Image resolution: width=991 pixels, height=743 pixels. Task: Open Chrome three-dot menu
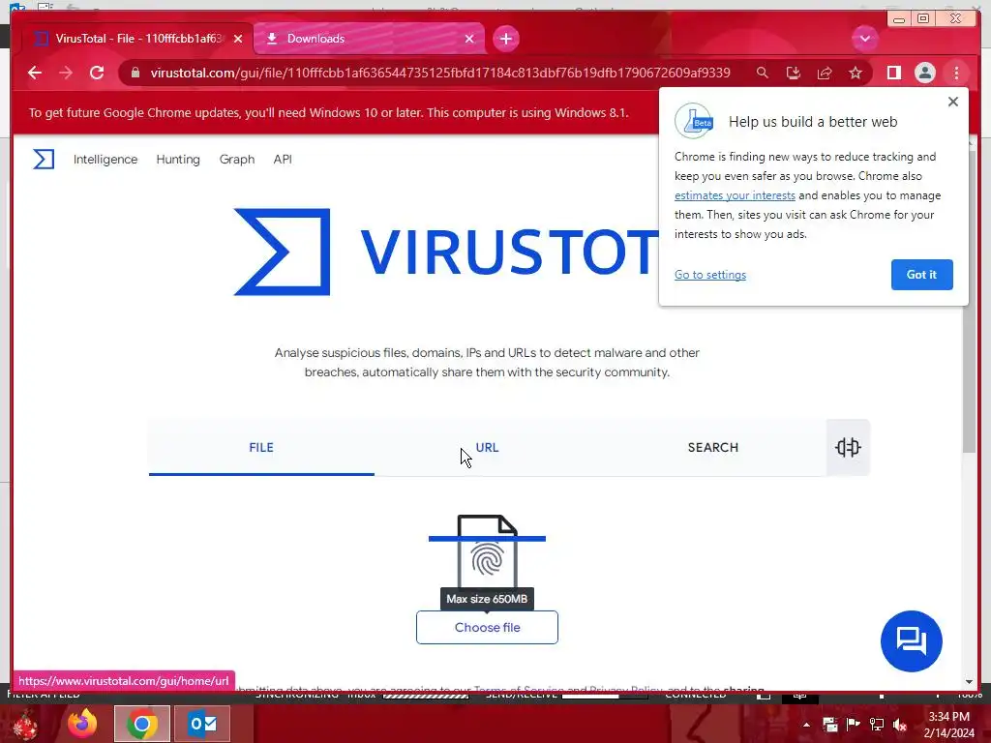pyautogui.click(x=956, y=73)
